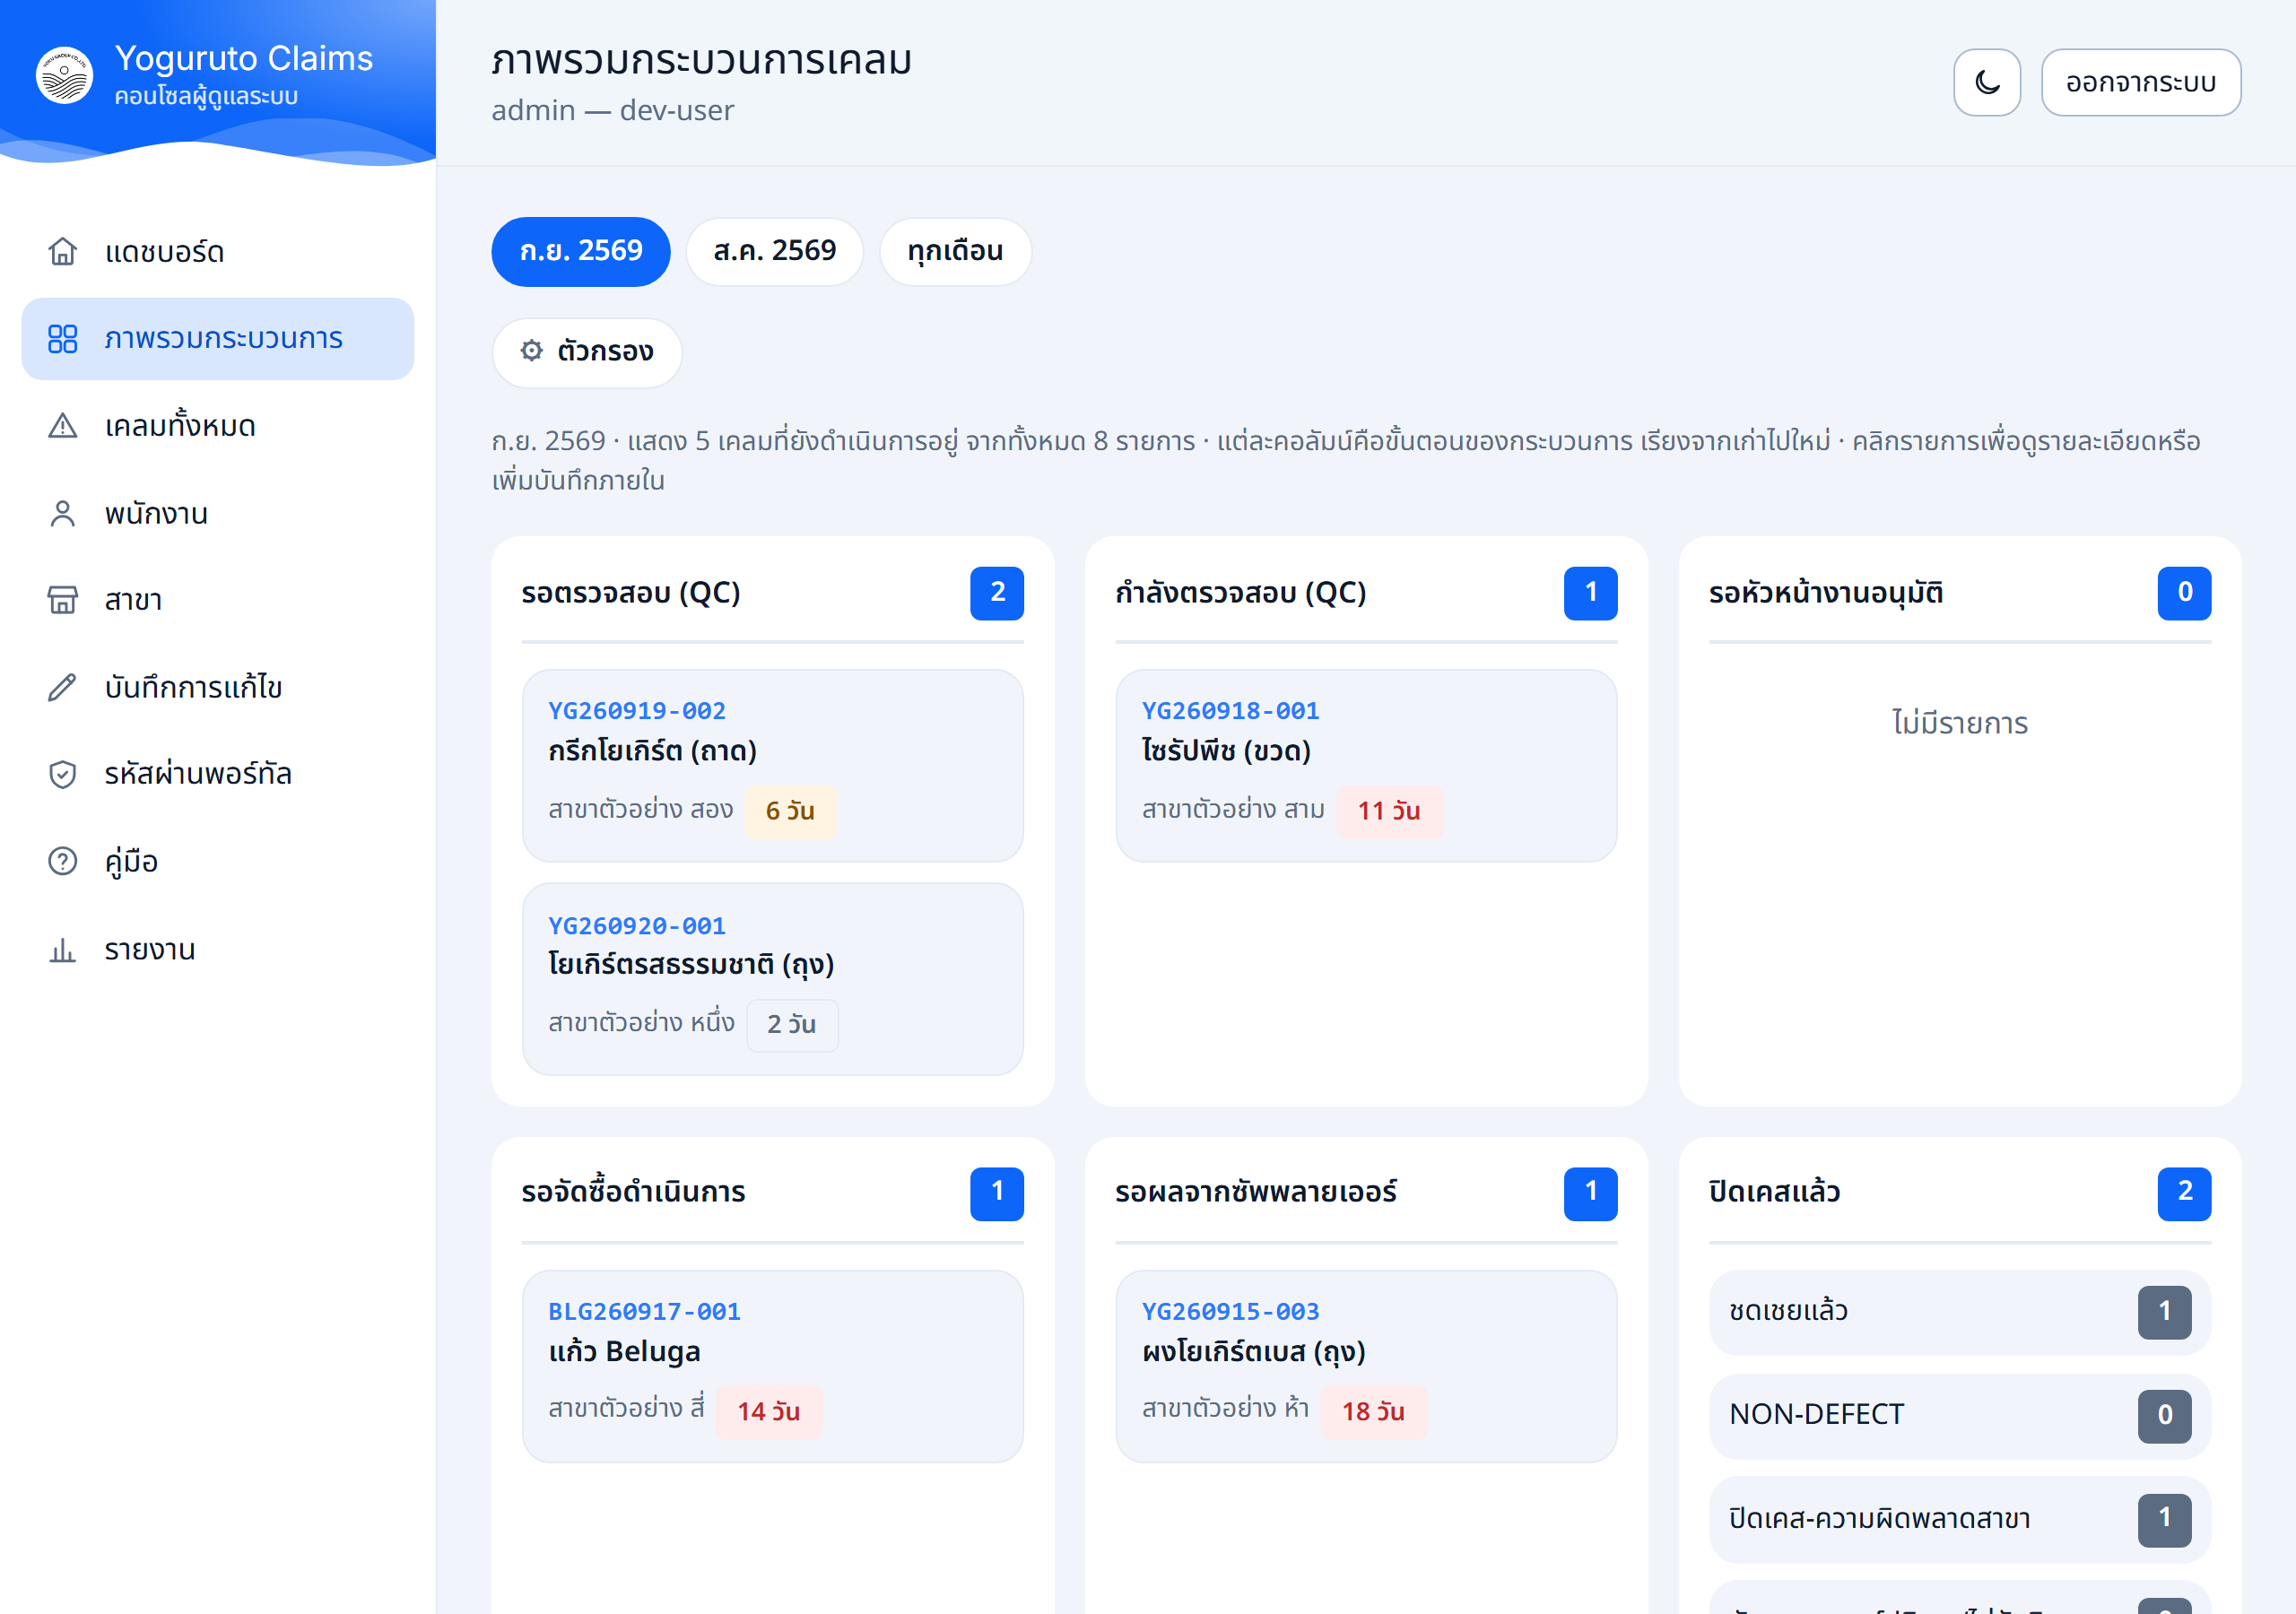Screen dimensions: 2296x1614
Task: Open claim YG260915-003 link
Action: pyautogui.click(x=1231, y=1311)
